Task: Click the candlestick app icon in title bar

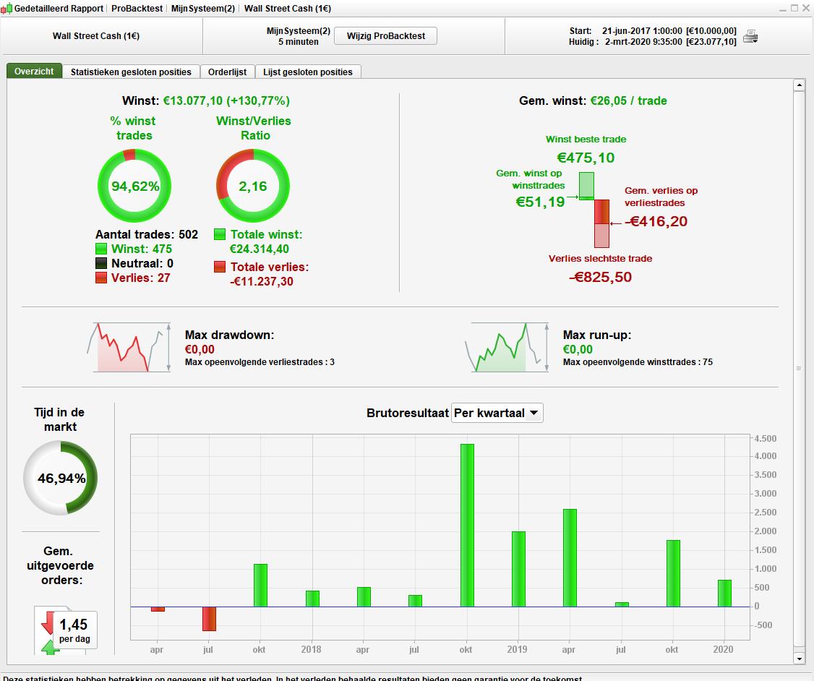Action: pos(7,8)
